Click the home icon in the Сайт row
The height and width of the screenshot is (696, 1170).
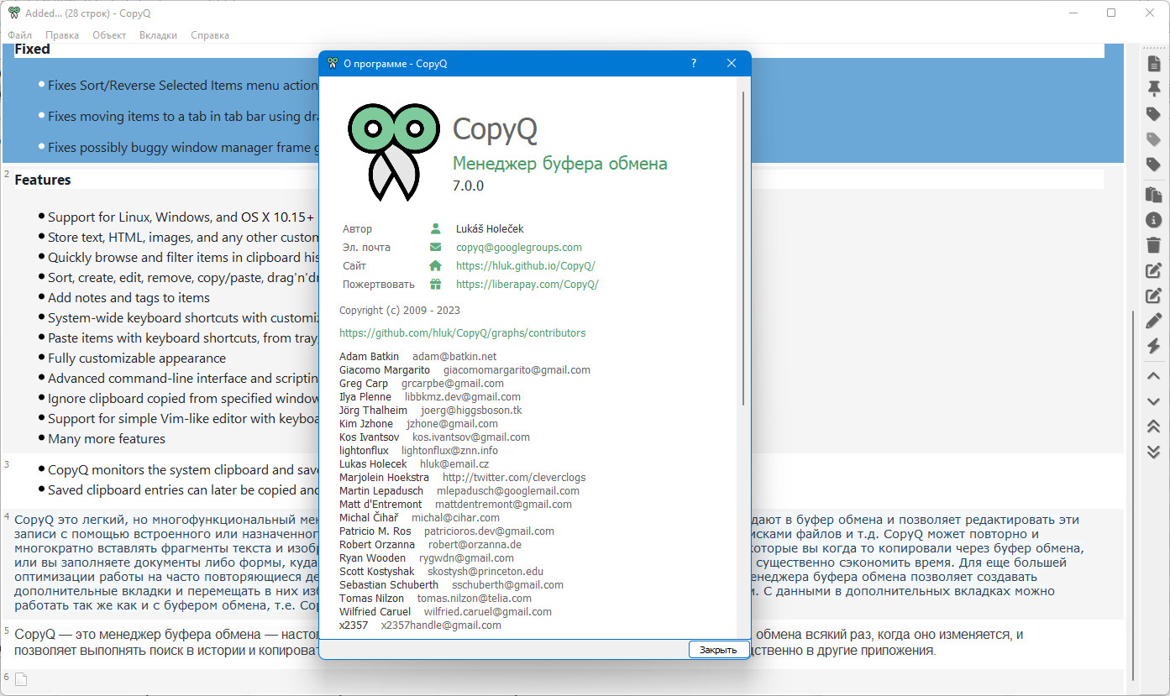coord(435,265)
